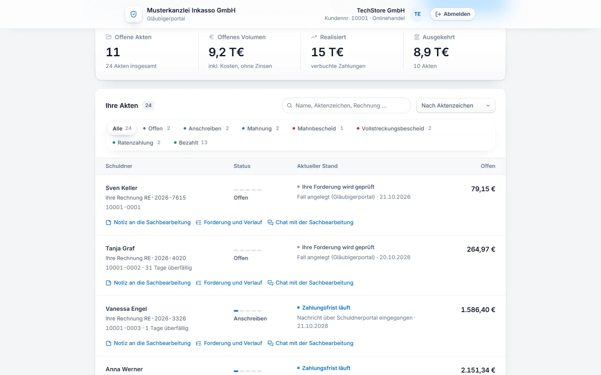Show only Anschreiben files

click(x=206, y=128)
